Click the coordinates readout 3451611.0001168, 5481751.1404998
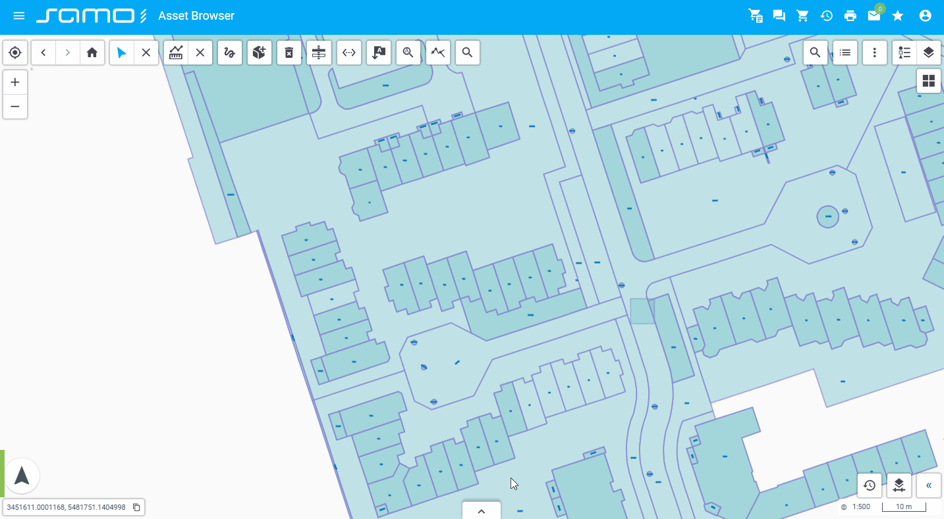Image resolution: width=944 pixels, height=519 pixels. coord(66,508)
